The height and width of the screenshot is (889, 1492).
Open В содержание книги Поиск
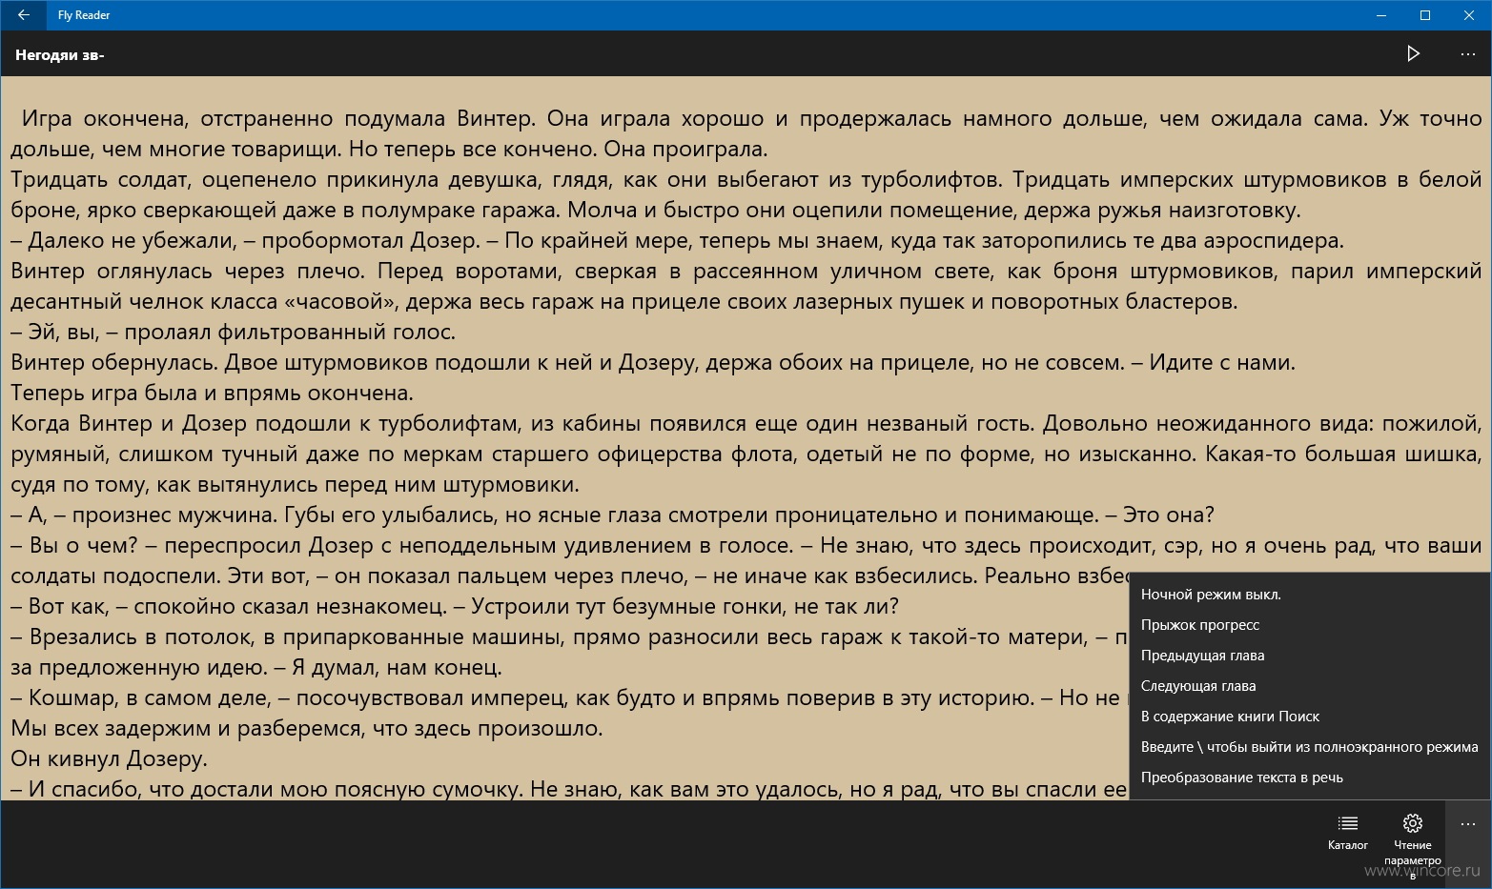1309,717
